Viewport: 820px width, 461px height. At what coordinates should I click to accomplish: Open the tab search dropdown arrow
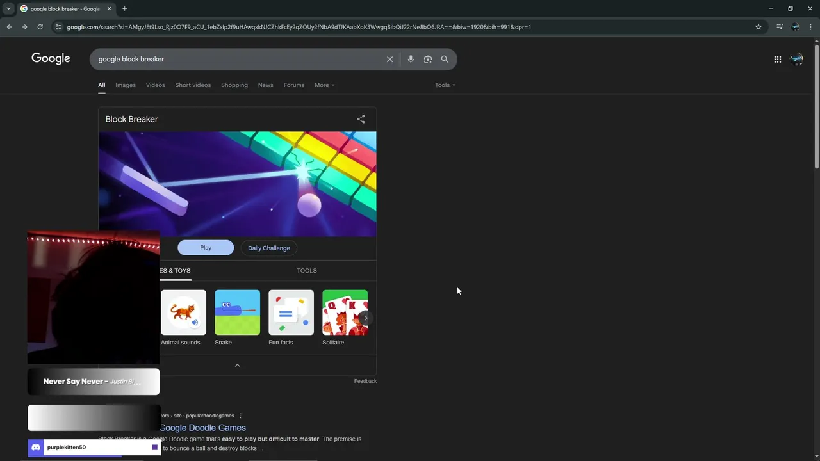click(x=8, y=8)
